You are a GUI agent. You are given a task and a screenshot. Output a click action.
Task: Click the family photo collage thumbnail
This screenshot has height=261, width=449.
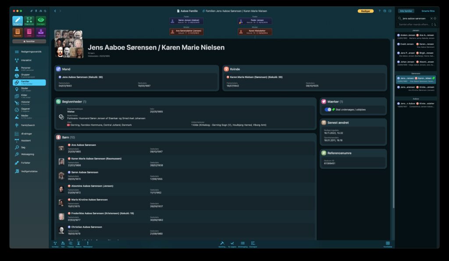(69, 44)
